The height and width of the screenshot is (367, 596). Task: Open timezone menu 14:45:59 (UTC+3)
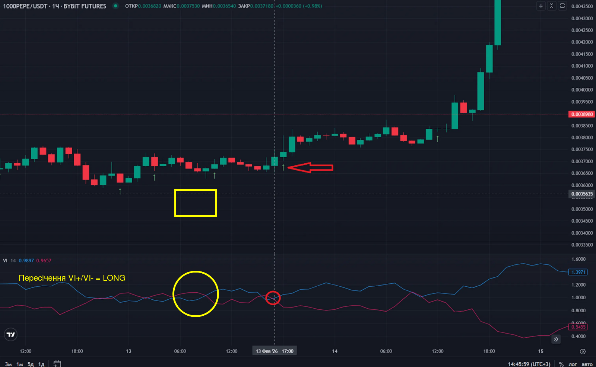coord(529,364)
